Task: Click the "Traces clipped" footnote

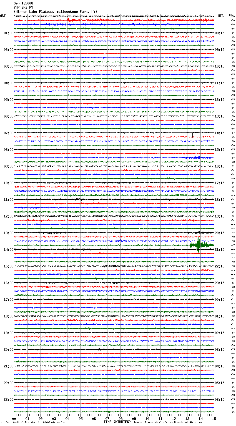Action: (x=168, y=422)
